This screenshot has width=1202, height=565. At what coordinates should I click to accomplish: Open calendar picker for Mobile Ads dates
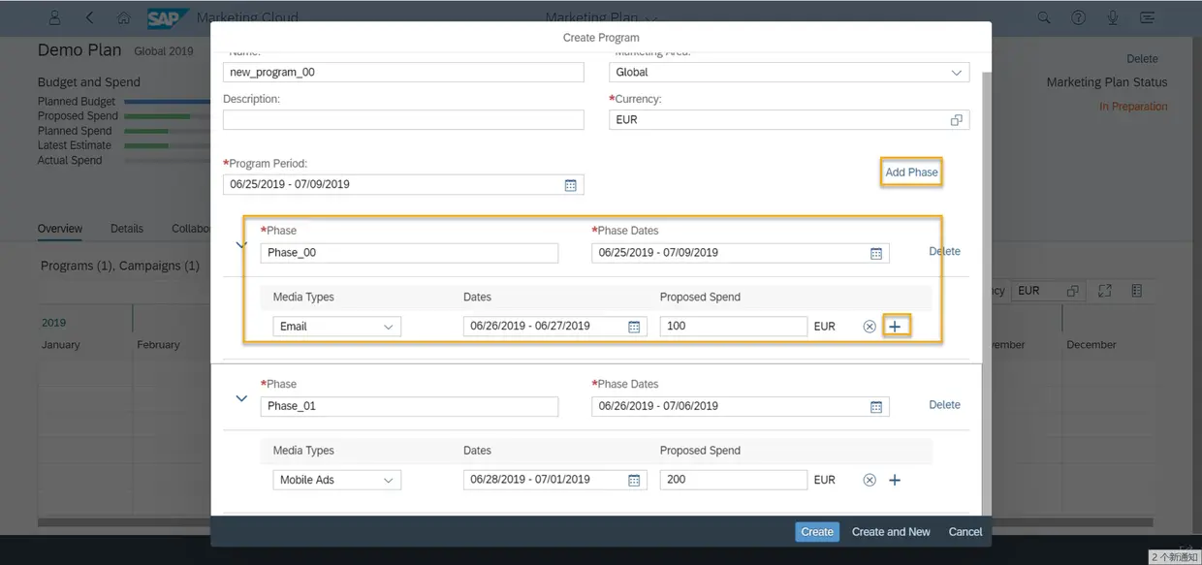tap(634, 480)
